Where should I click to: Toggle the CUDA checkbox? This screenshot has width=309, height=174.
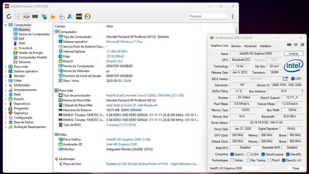tap(248, 154)
